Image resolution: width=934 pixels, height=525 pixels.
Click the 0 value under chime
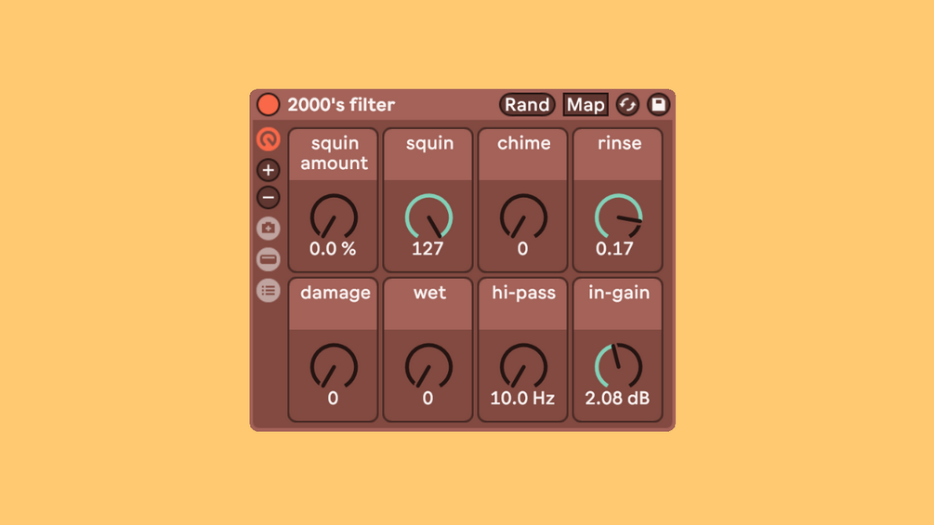click(x=522, y=249)
